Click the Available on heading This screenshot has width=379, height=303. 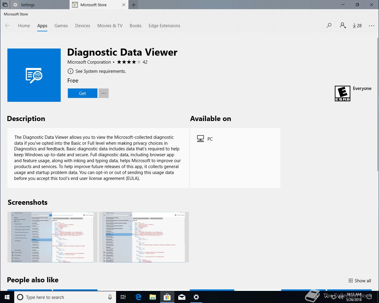click(211, 119)
